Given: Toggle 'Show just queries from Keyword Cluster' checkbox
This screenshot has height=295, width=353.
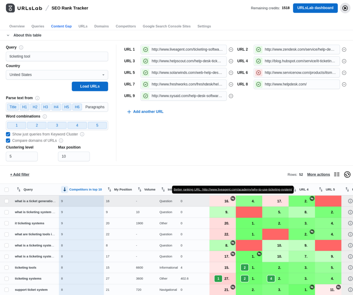Looking at the screenshot, I should click(8, 134).
